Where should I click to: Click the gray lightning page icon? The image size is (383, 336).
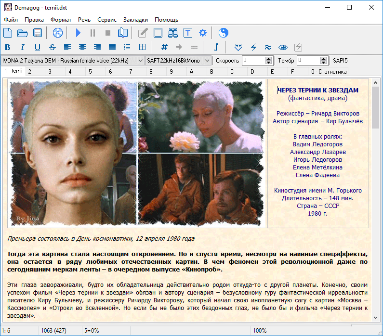tap(298, 47)
